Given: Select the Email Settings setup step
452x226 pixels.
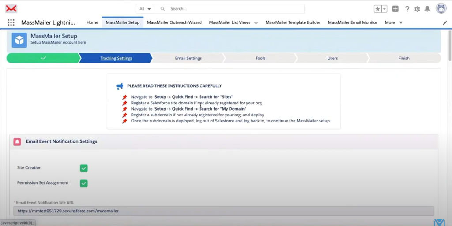Looking at the screenshot, I should point(188,58).
